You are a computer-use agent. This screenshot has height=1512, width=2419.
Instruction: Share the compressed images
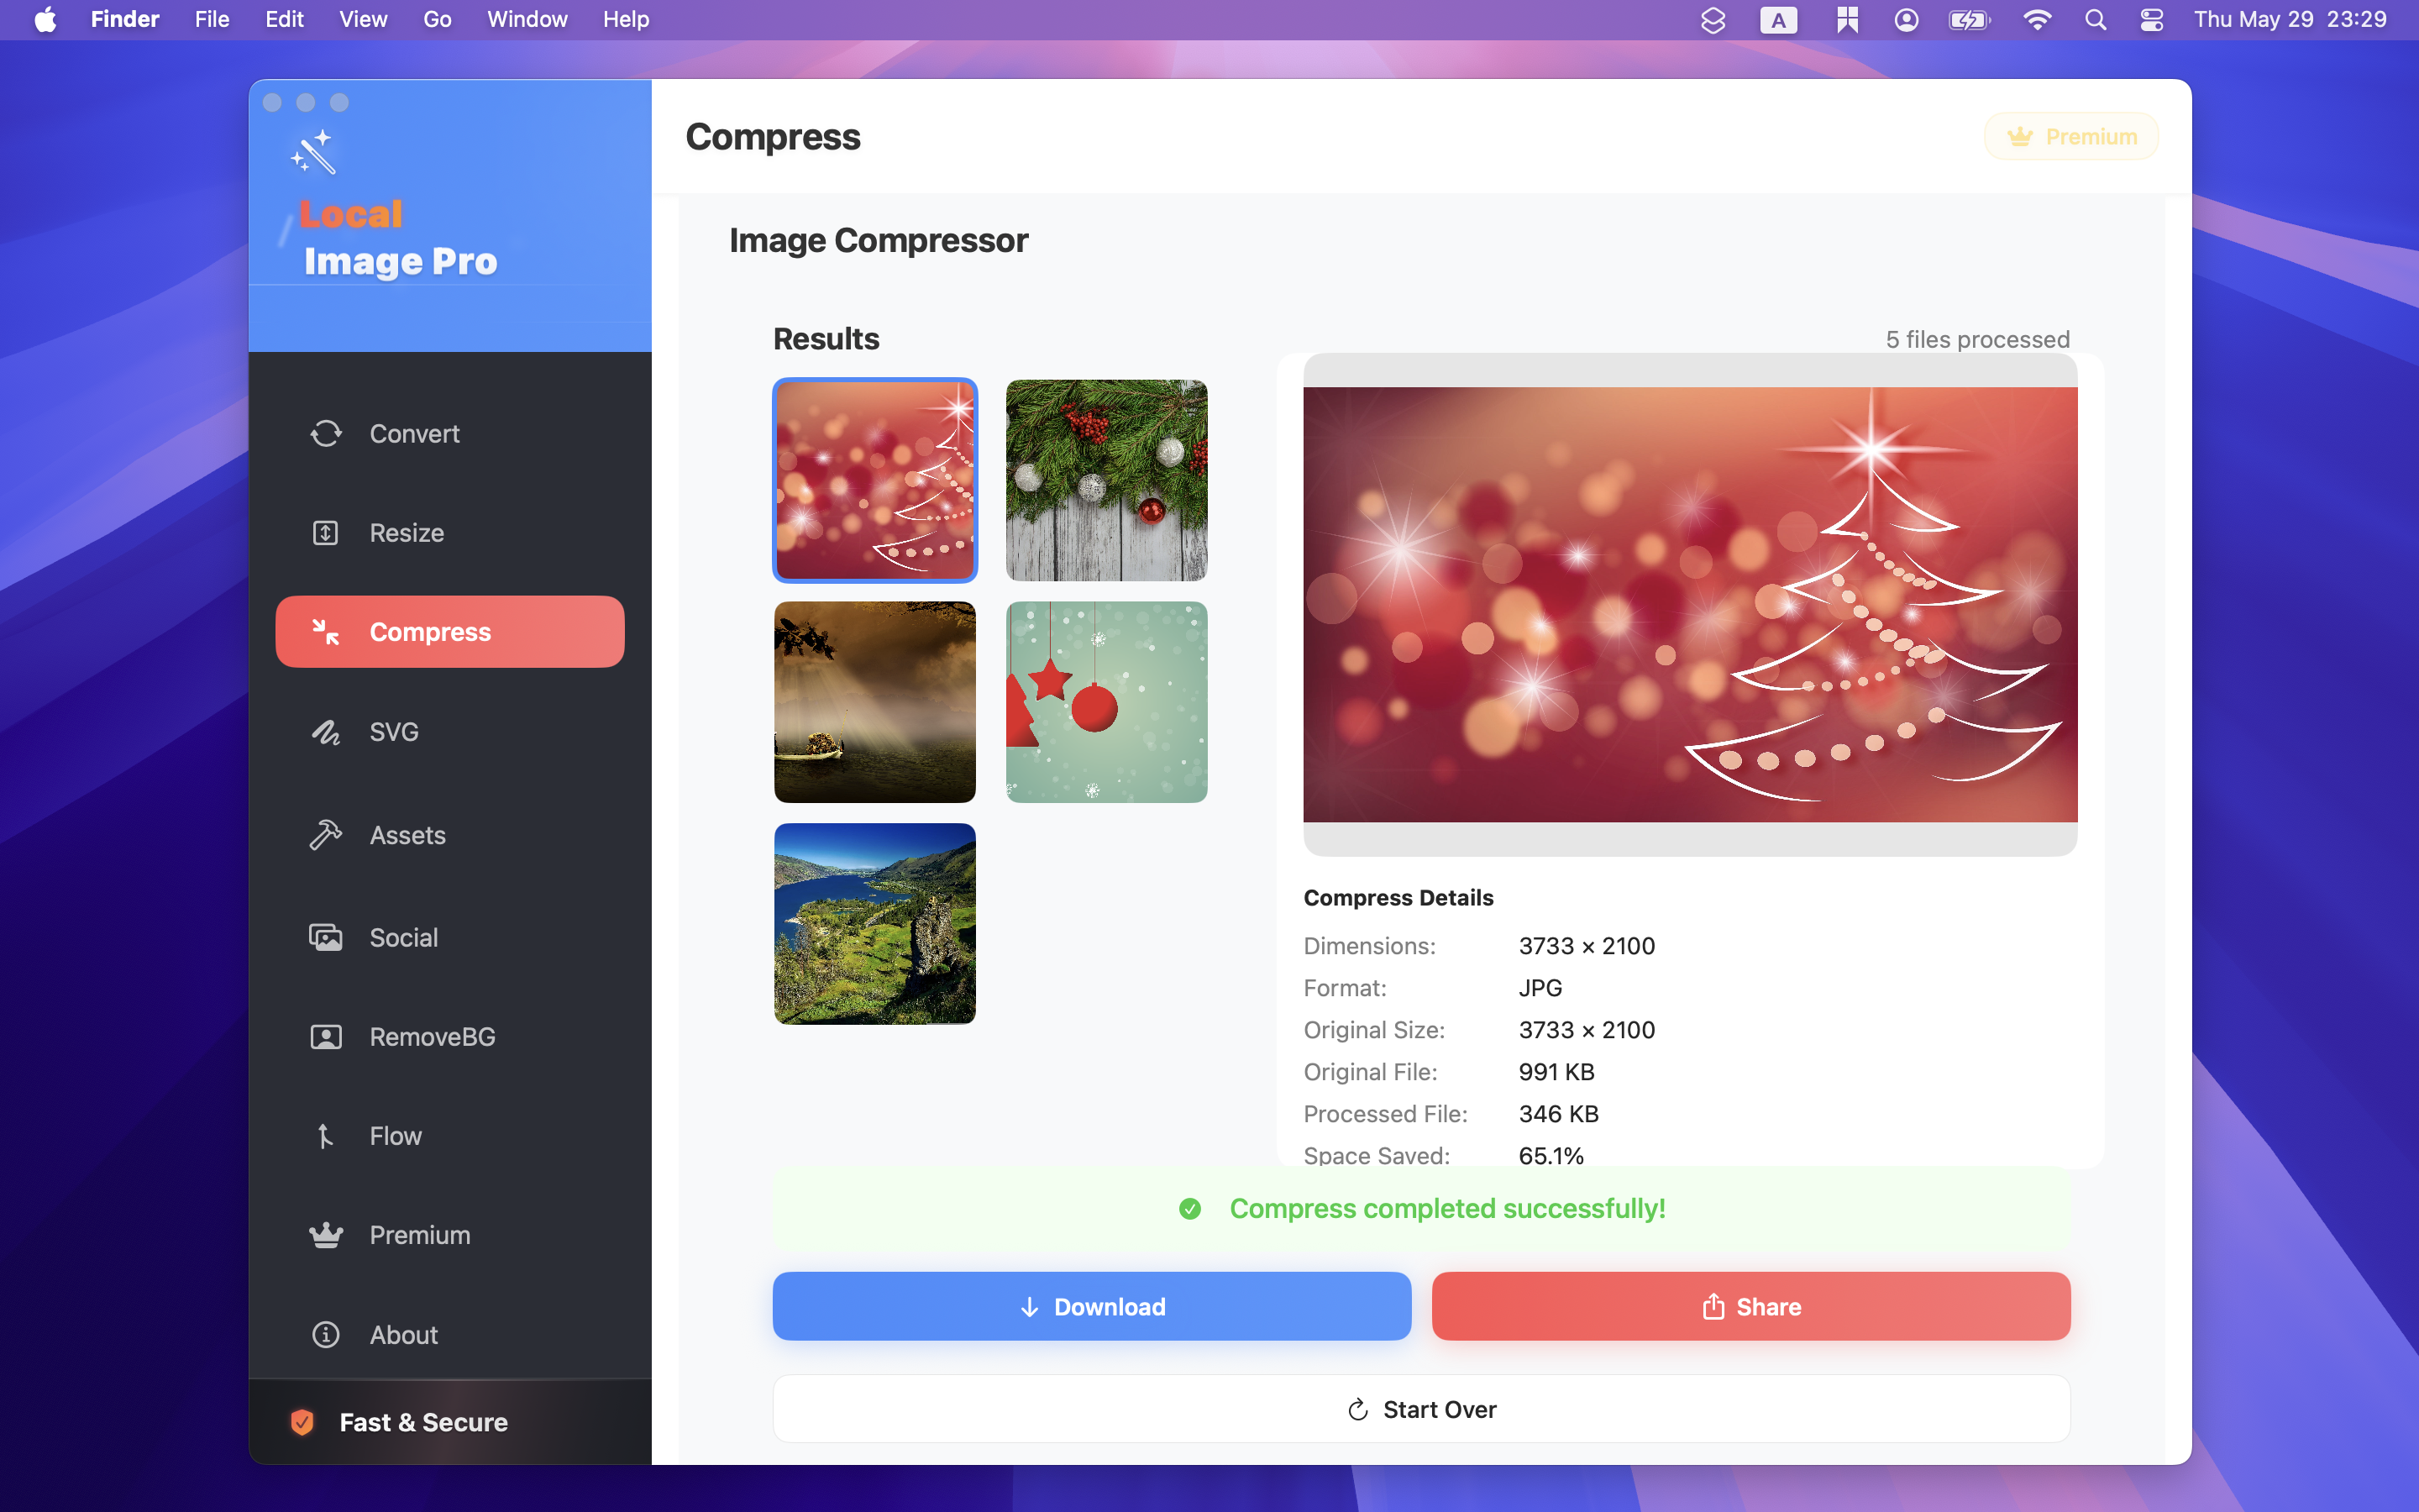[x=1750, y=1306]
